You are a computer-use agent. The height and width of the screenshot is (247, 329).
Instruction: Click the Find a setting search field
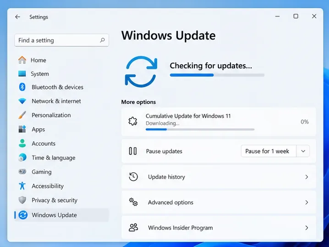pos(61,40)
